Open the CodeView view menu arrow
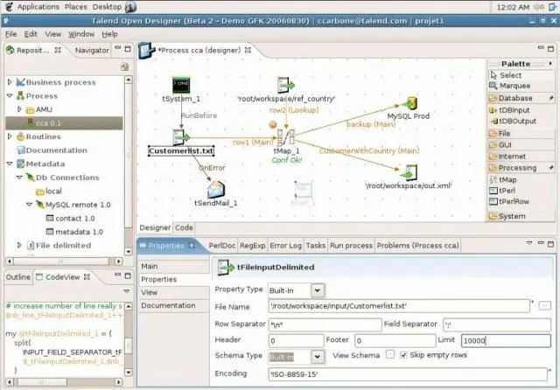The image size is (560, 390). tap(126, 291)
